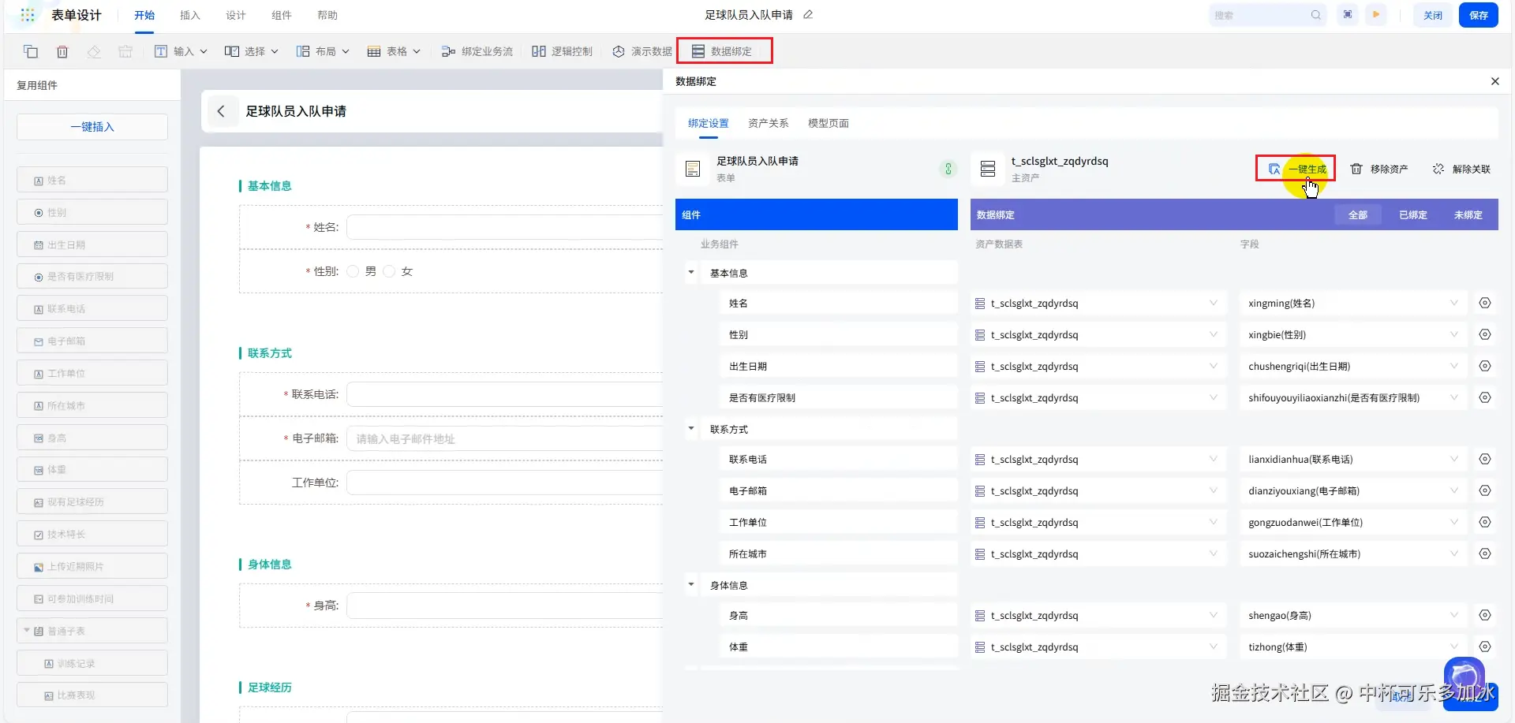The height and width of the screenshot is (723, 1515).
Task: Open the 插入 menu tab
Action: pyautogui.click(x=190, y=15)
